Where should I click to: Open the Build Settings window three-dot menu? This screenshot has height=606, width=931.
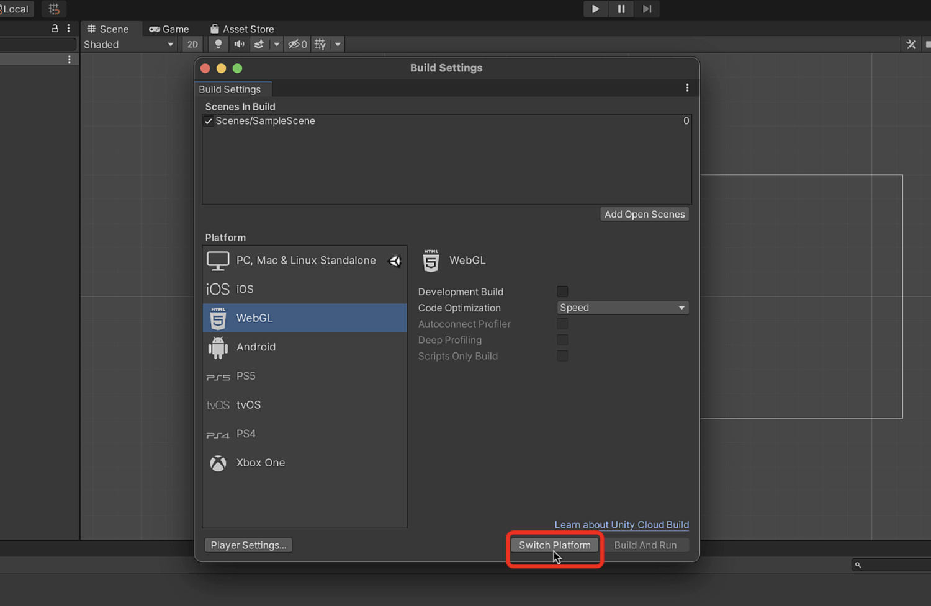click(x=687, y=88)
